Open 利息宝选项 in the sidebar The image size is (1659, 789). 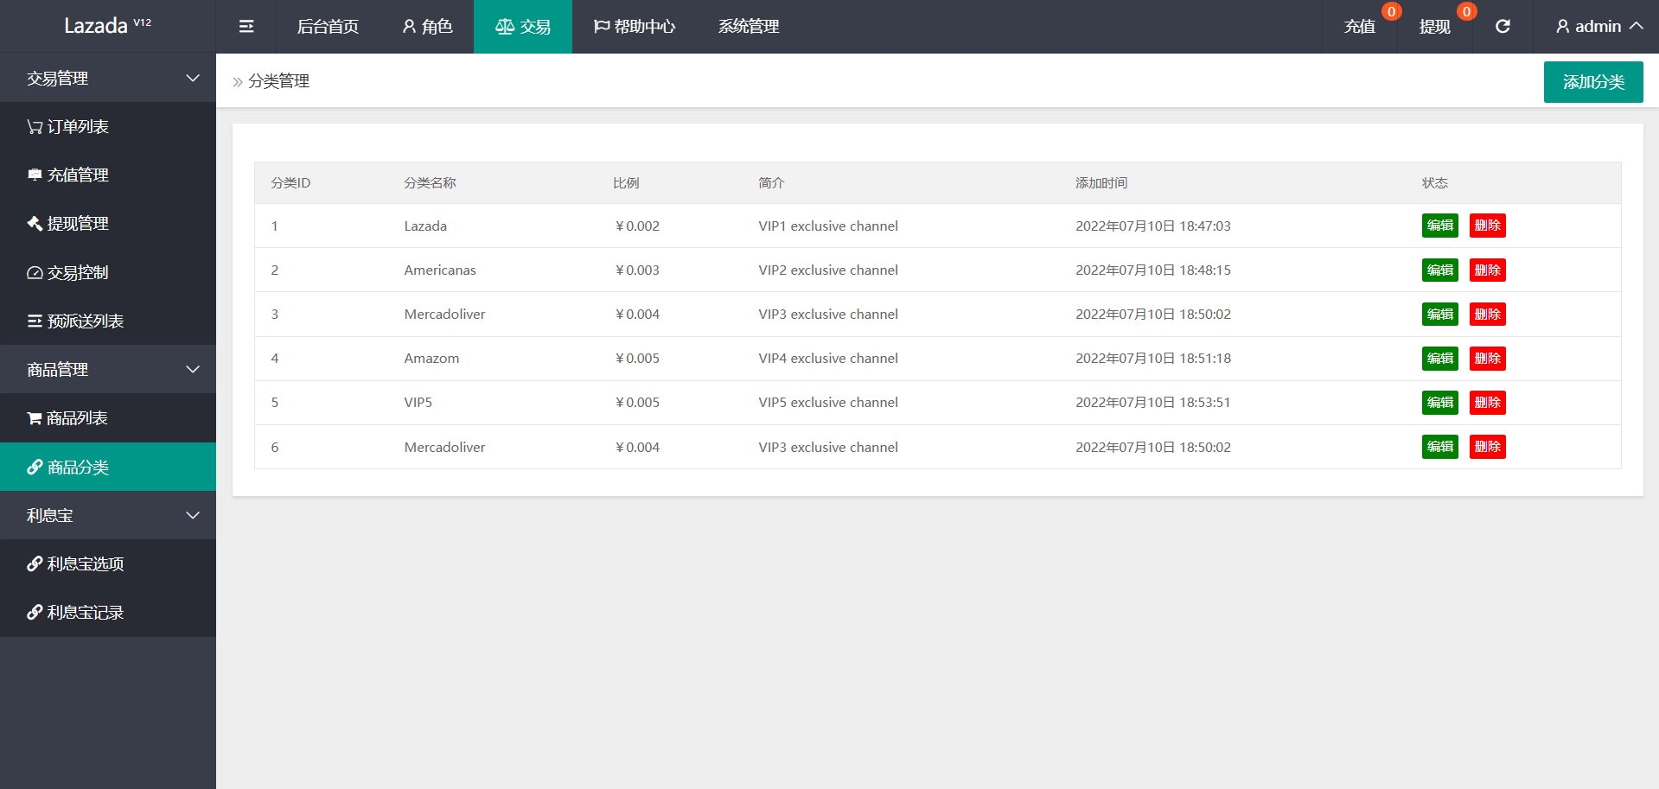(x=108, y=563)
